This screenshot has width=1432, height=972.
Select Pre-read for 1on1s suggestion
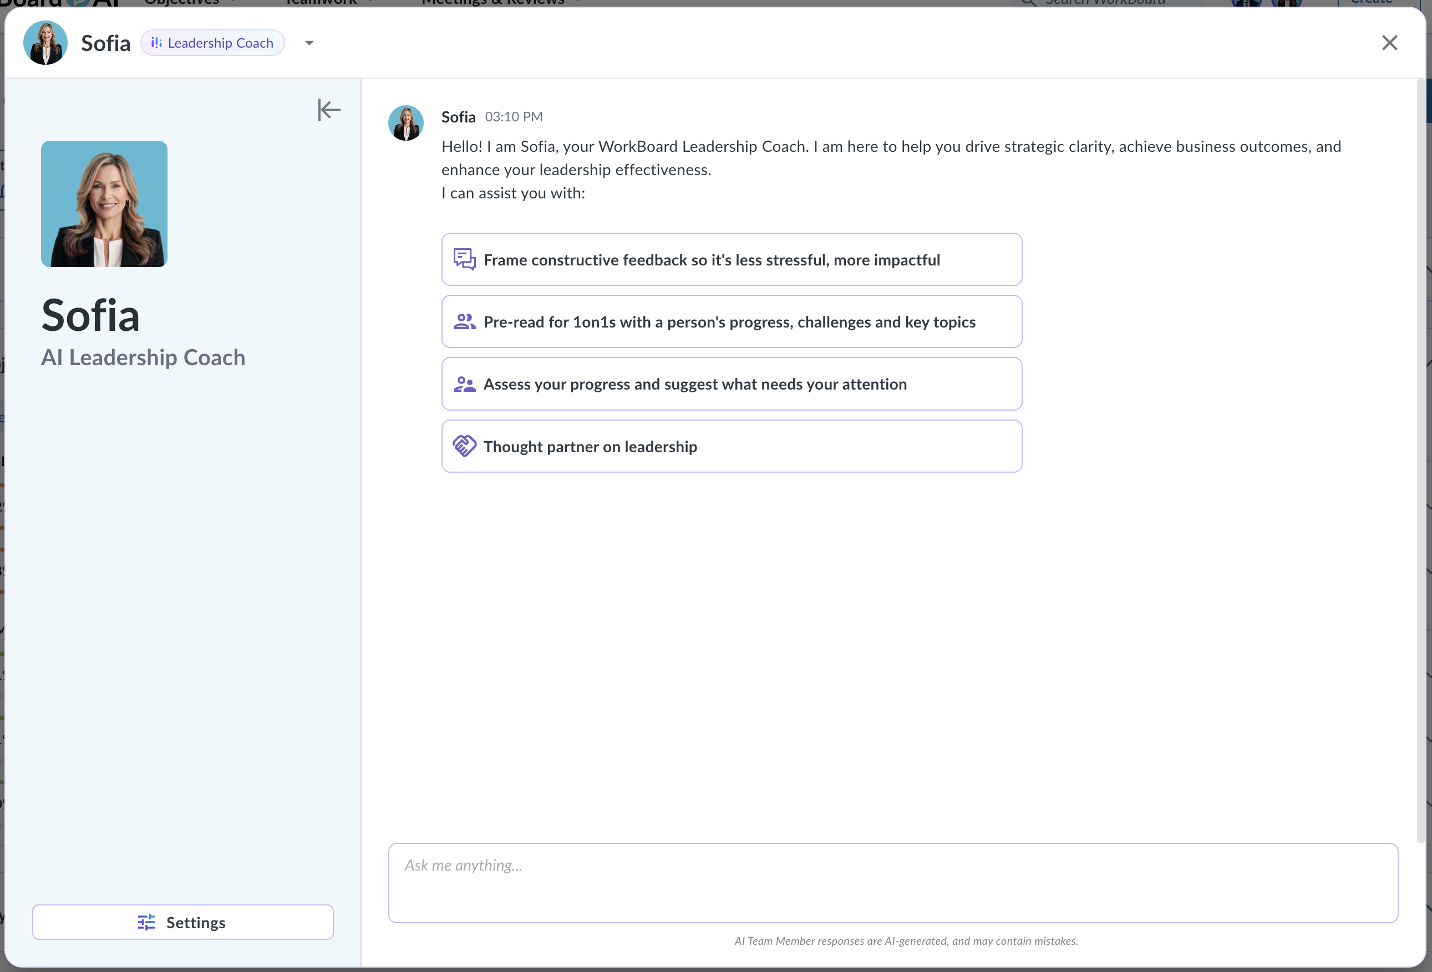tap(732, 322)
